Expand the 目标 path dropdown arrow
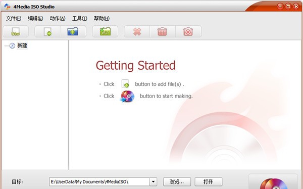 tap(153, 181)
